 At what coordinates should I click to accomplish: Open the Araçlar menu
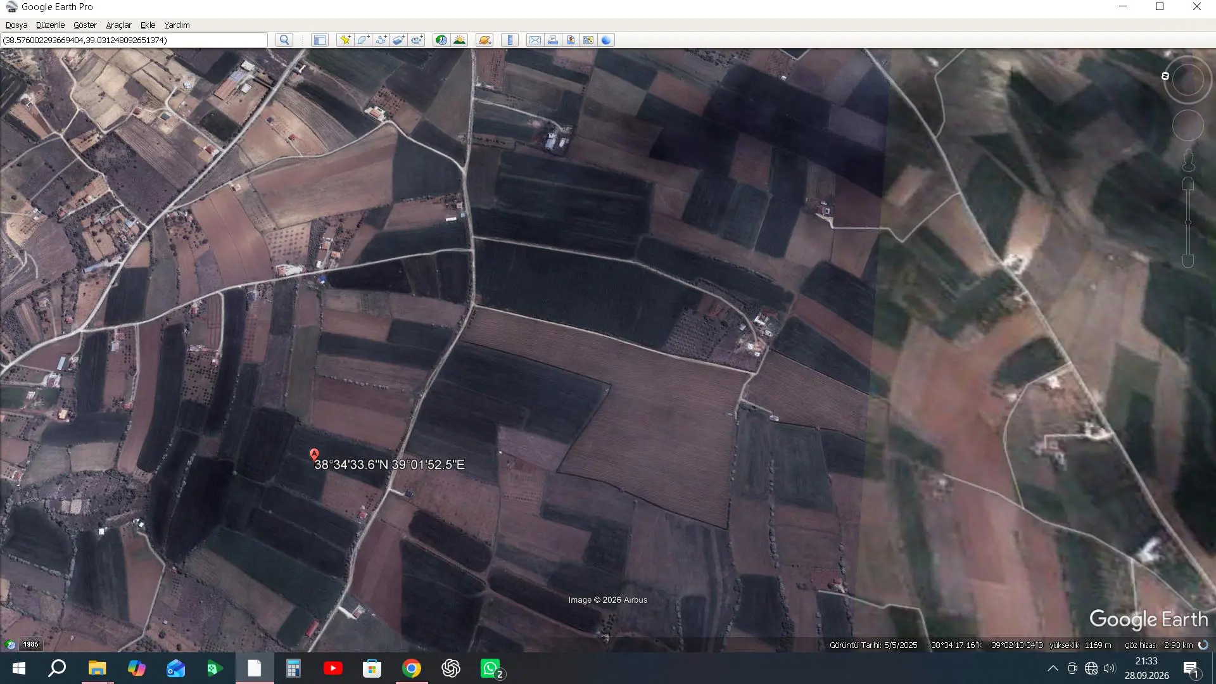118,25
